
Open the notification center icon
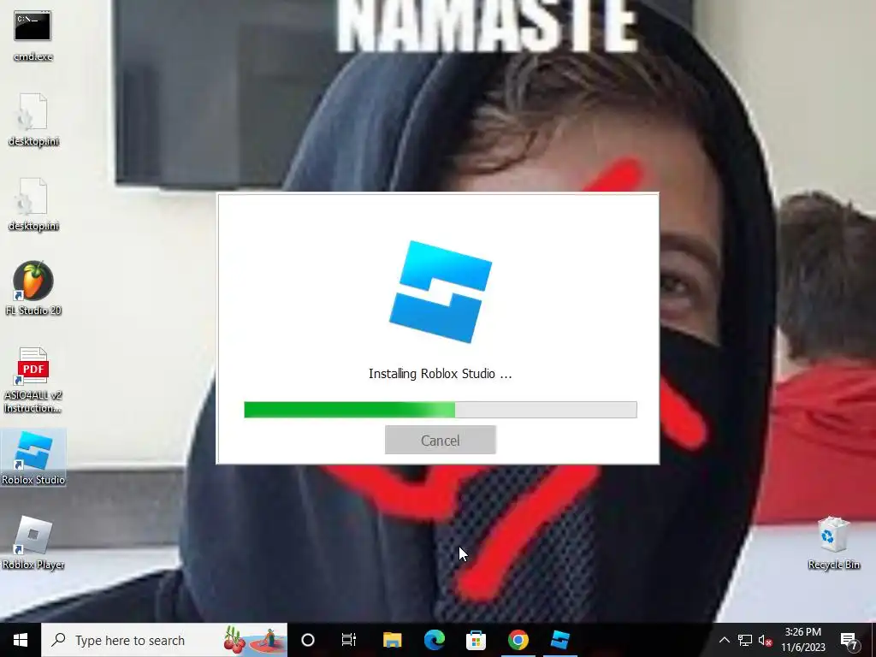pyautogui.click(x=849, y=640)
